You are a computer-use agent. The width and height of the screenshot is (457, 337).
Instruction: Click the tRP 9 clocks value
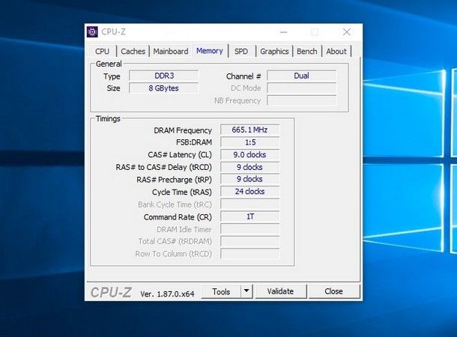[x=249, y=179]
